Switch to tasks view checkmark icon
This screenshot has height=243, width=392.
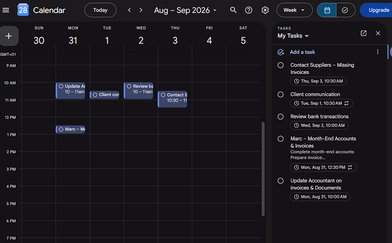(x=345, y=10)
